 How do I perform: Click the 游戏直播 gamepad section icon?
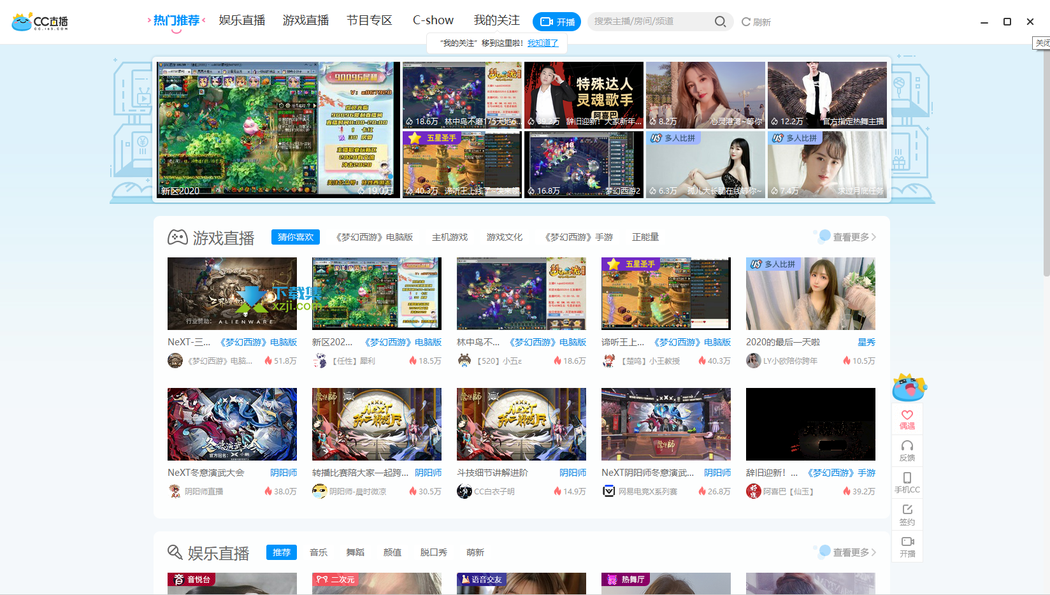177,237
